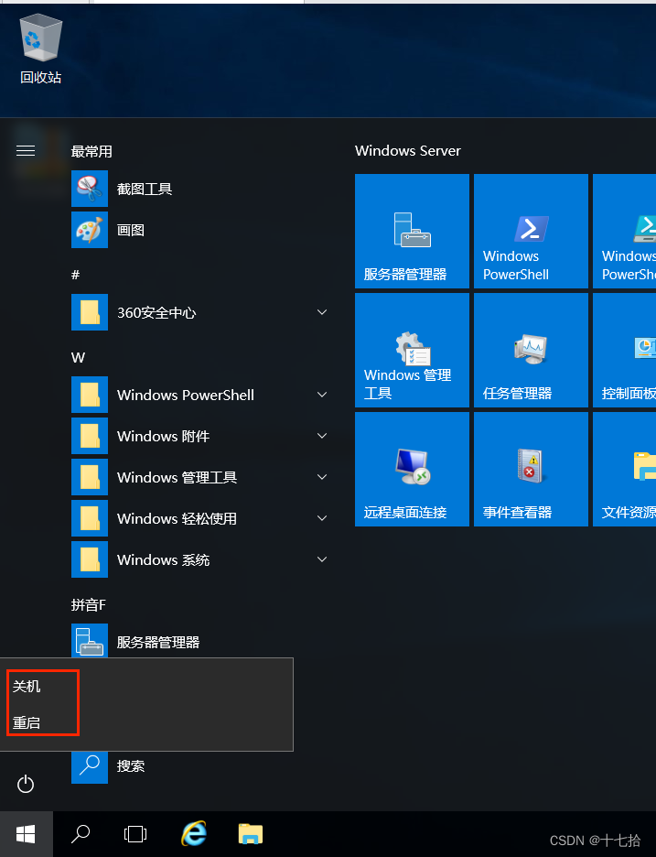Open the 任务管理器 tile
Screen dimensions: 656x857
(x=531, y=351)
